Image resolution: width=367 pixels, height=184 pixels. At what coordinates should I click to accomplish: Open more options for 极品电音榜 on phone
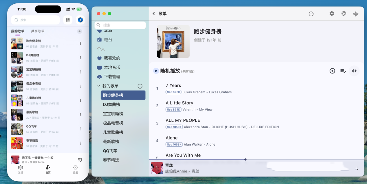(80, 86)
